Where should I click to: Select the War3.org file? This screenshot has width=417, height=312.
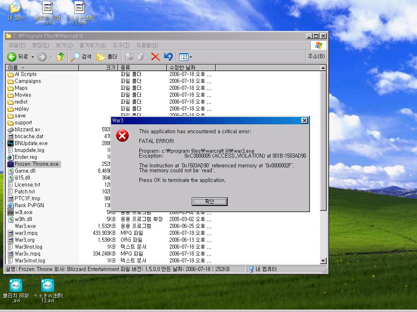click(21, 240)
